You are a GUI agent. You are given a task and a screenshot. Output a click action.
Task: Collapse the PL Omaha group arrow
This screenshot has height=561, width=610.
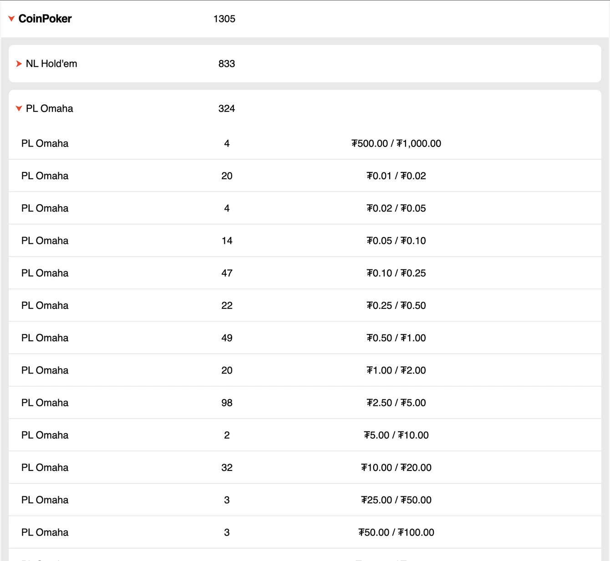pyautogui.click(x=19, y=109)
